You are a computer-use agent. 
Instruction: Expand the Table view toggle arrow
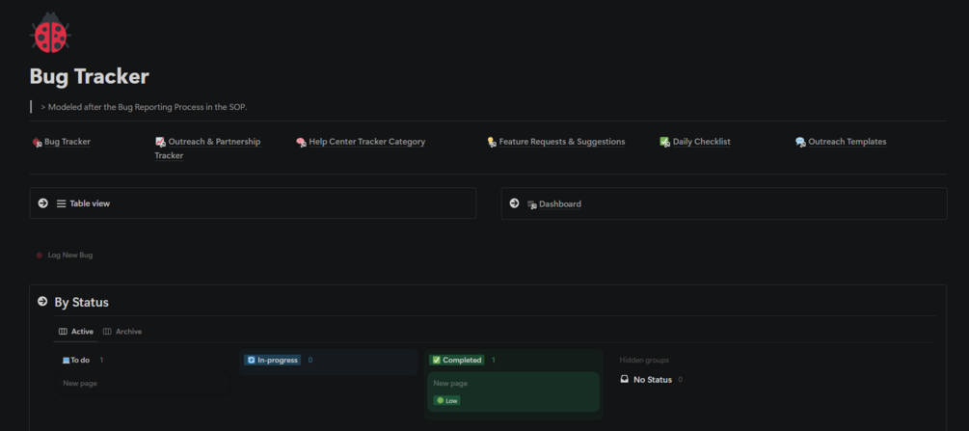(x=43, y=203)
